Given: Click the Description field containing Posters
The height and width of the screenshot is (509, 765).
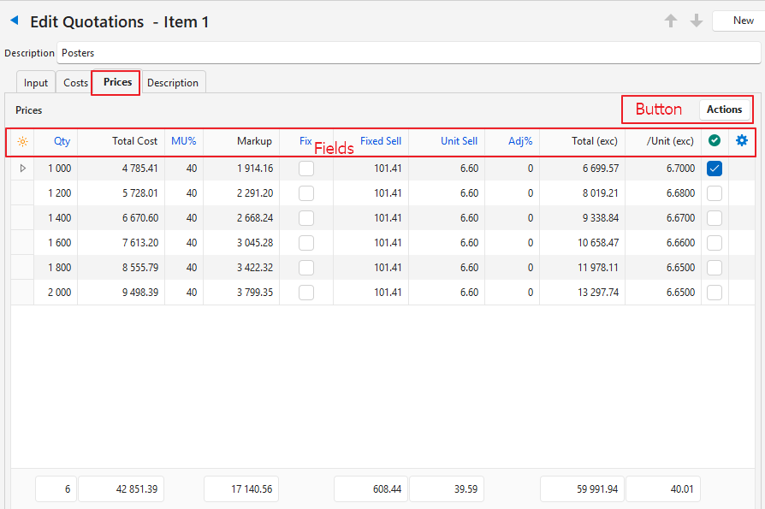Looking at the screenshot, I should click(407, 53).
